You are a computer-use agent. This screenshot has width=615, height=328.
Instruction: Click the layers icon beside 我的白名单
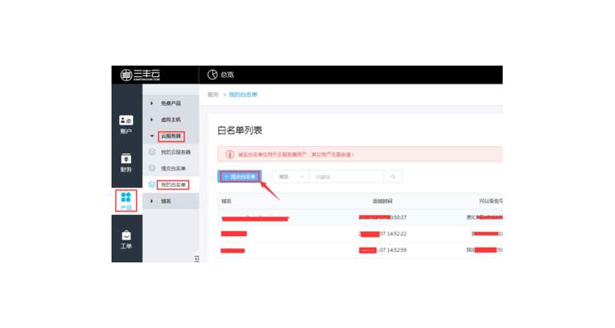153,184
